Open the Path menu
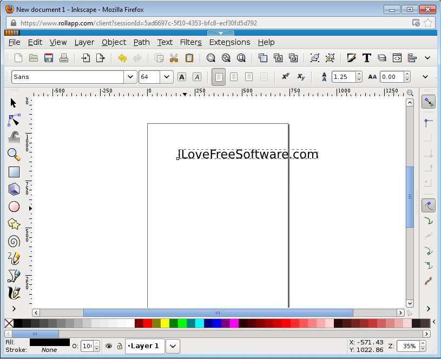This screenshot has height=359, width=441. coord(141,42)
